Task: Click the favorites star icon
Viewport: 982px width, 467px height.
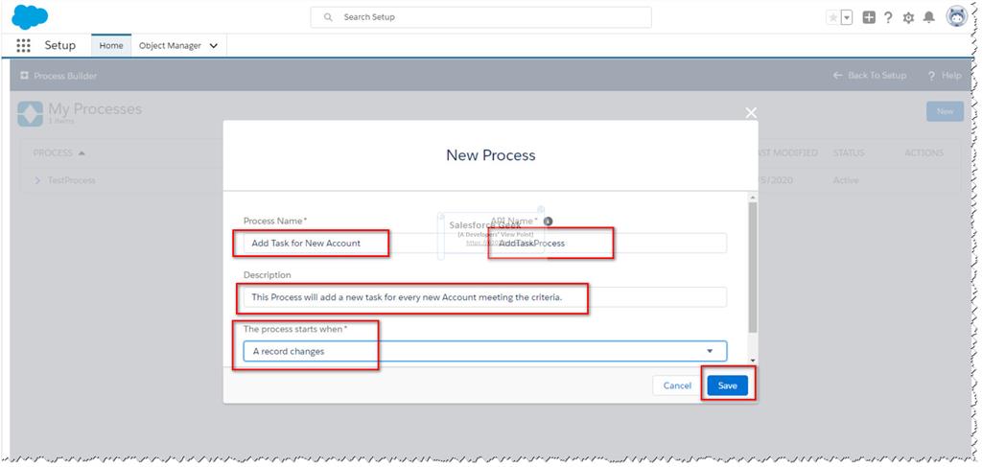Action: 833,17
